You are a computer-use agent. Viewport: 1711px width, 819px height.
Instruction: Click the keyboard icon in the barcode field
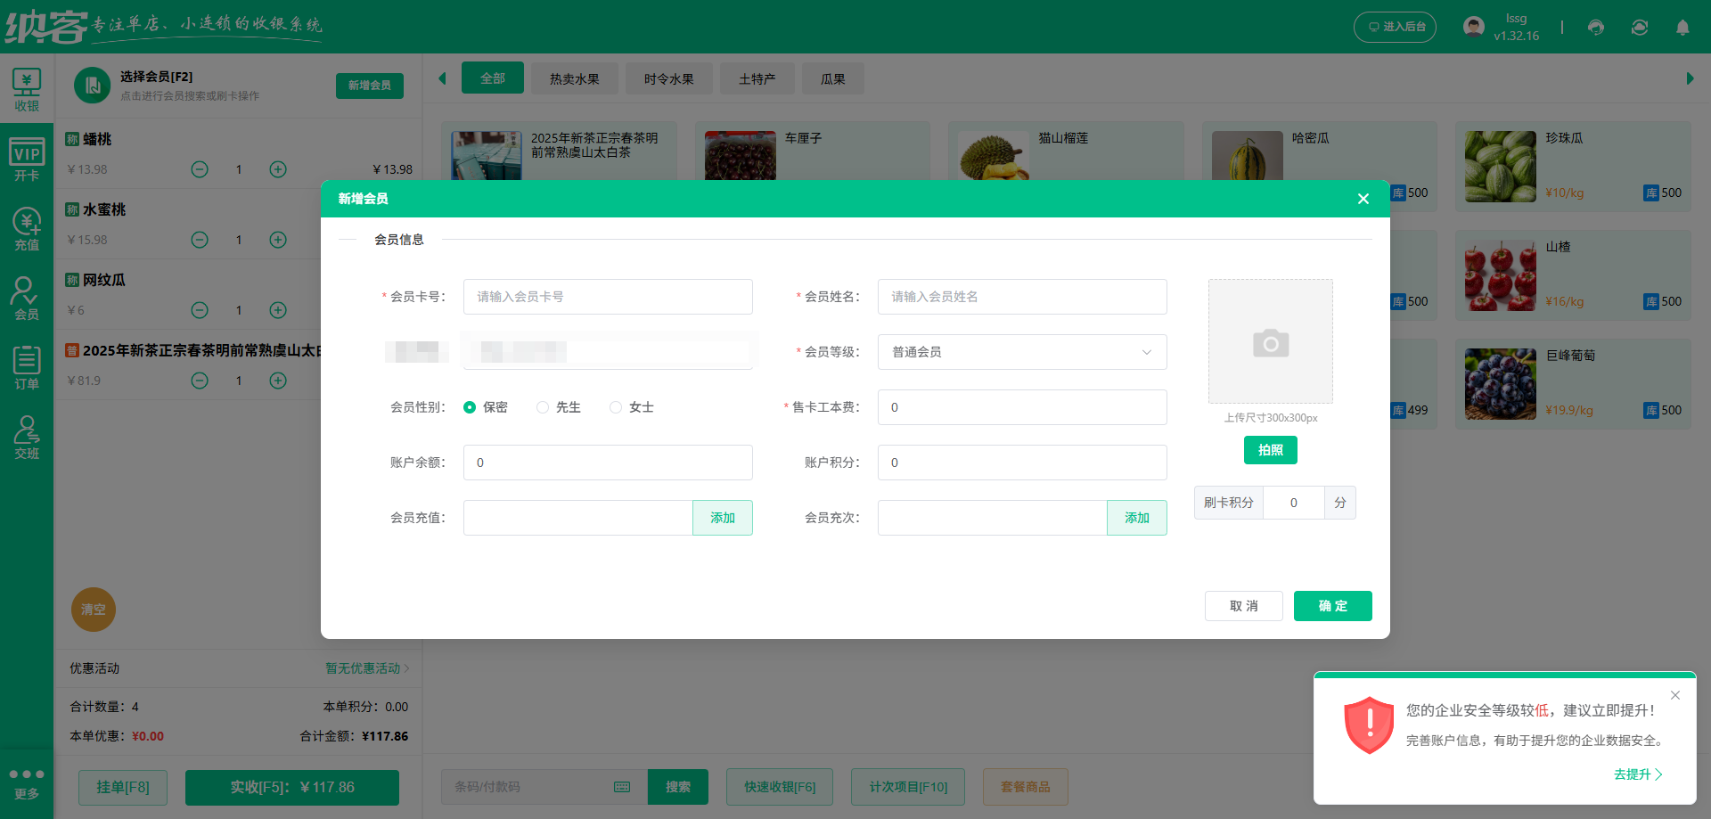point(622,787)
